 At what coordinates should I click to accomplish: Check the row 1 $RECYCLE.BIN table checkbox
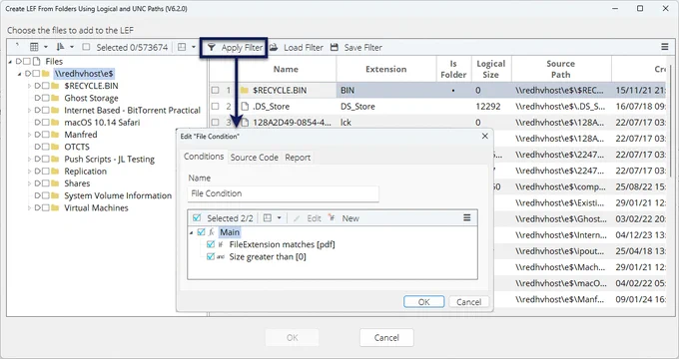click(x=216, y=91)
